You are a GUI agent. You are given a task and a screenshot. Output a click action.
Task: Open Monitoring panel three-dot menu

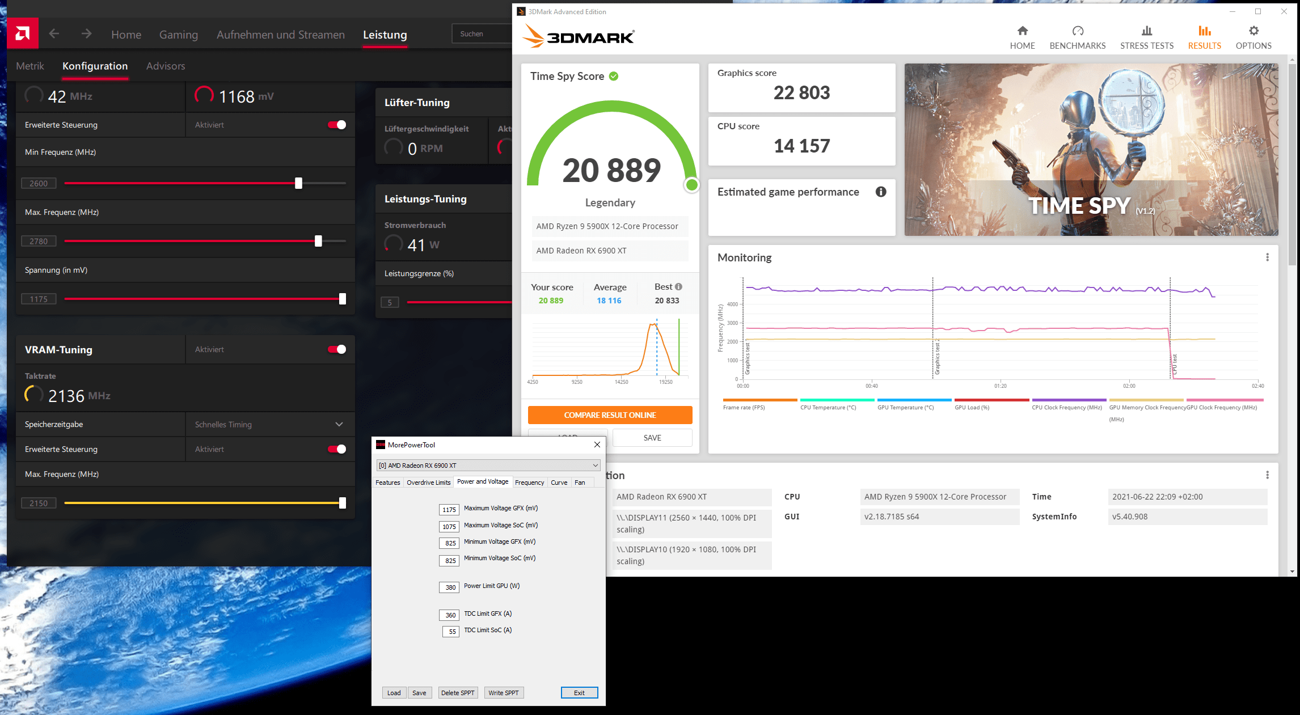pos(1267,257)
